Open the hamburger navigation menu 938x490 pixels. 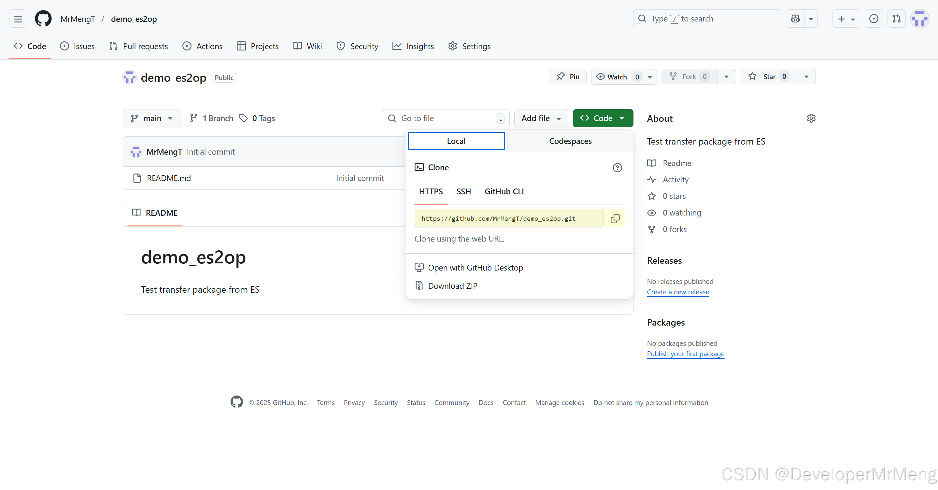point(18,19)
